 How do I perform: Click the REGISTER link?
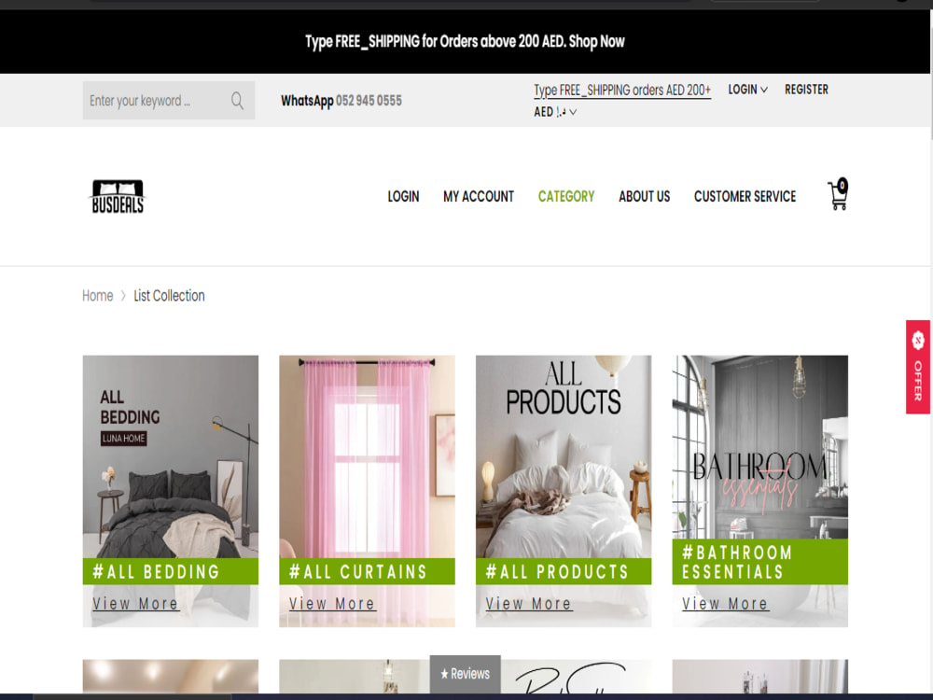point(806,90)
